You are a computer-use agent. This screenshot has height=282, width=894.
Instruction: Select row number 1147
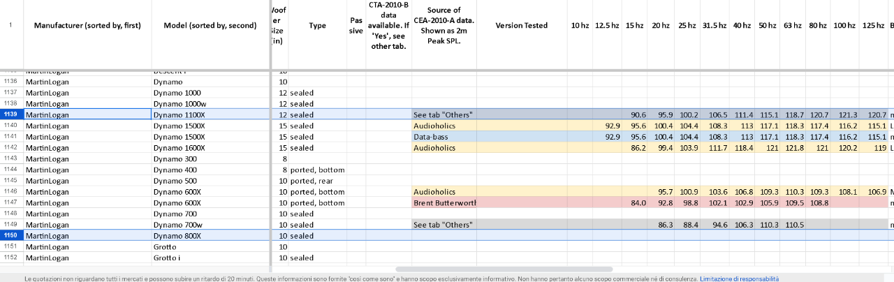[11, 202]
